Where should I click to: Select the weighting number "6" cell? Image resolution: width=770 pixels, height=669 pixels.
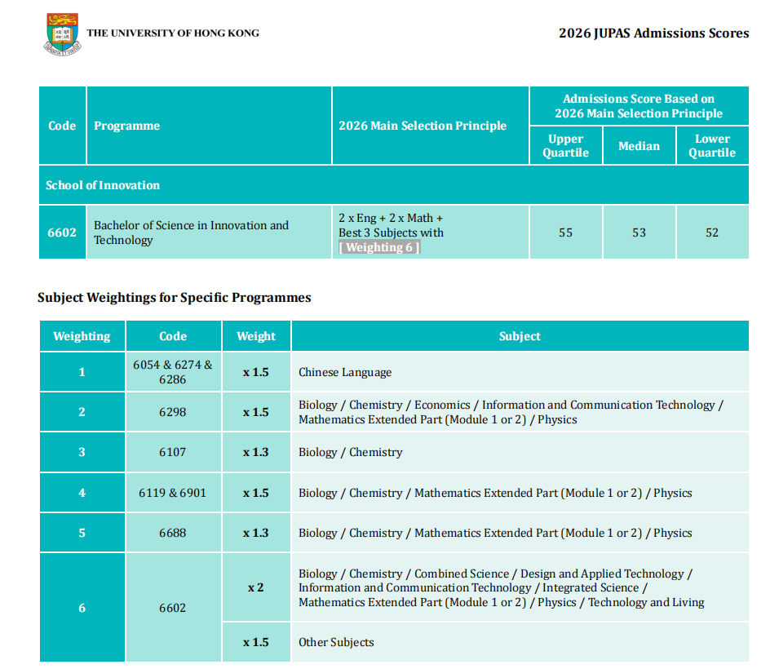tap(82, 608)
